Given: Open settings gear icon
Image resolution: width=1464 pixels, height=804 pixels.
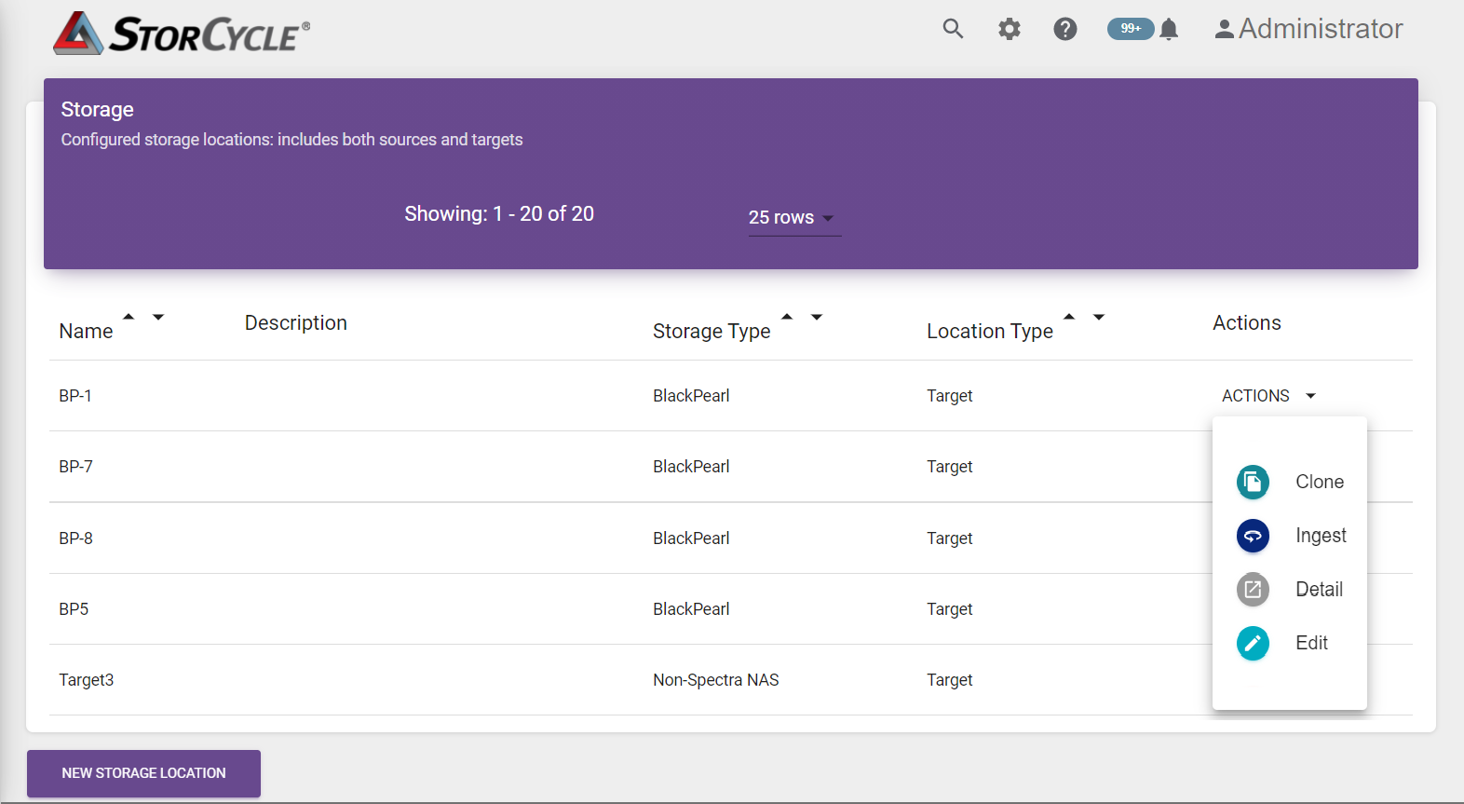Looking at the screenshot, I should (1010, 29).
